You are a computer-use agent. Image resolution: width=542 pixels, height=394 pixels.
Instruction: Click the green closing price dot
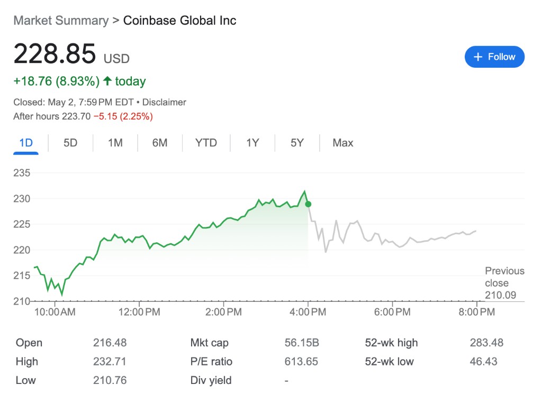point(308,204)
